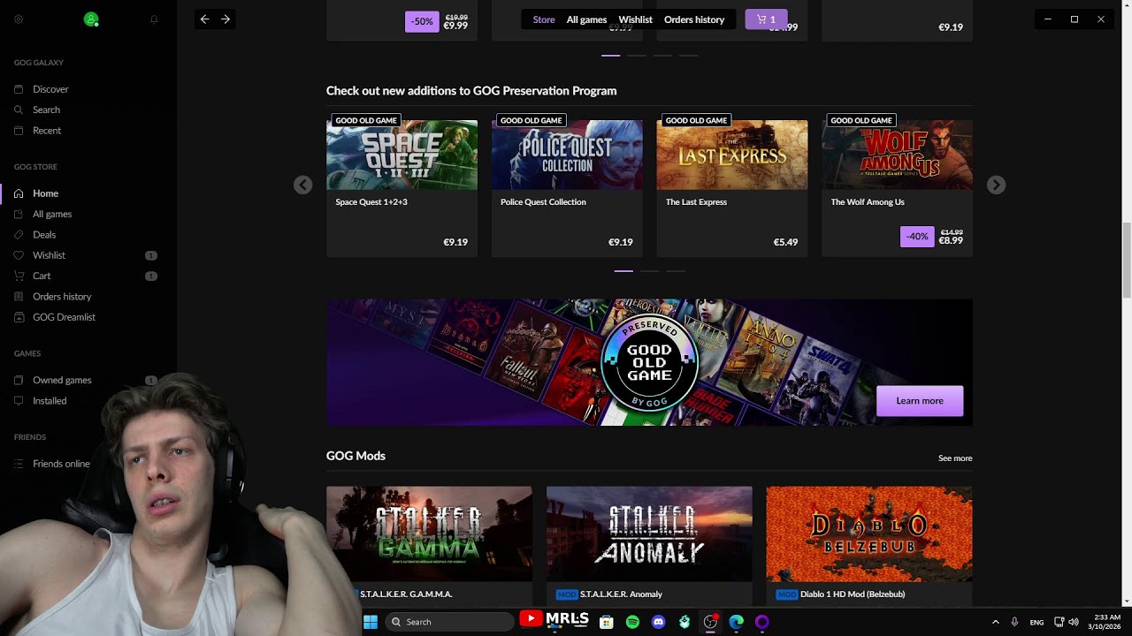Open Recent in the sidebar

47,131
